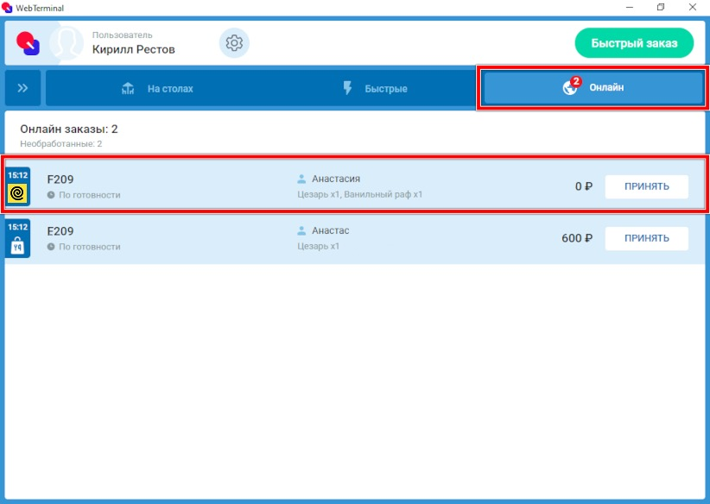Click customer name Анастас
The width and height of the screenshot is (710, 504).
331,230
